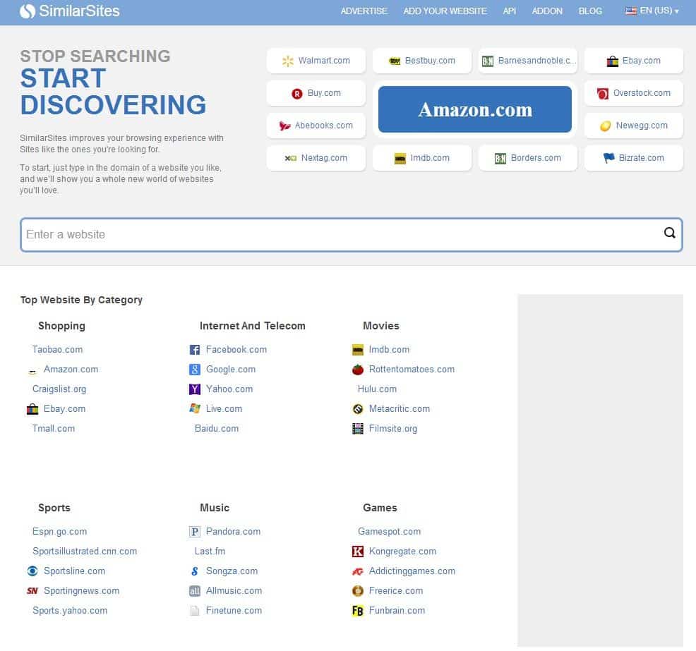The height and width of the screenshot is (651, 696).
Task: Click the Walmart.com spark icon
Action: tap(287, 61)
